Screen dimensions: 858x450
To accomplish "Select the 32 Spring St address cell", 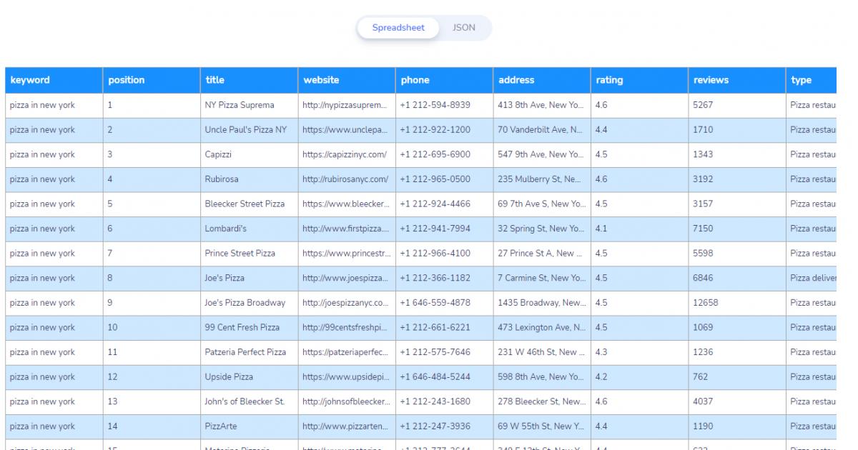I will coord(542,229).
